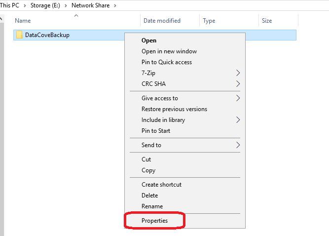Copy the DataCoveBackup folder
329x236 pixels.
click(x=148, y=170)
